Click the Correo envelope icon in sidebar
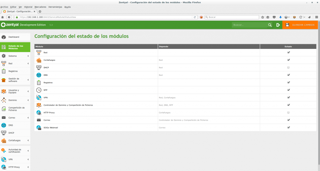320x171 pixels. coord(4,117)
